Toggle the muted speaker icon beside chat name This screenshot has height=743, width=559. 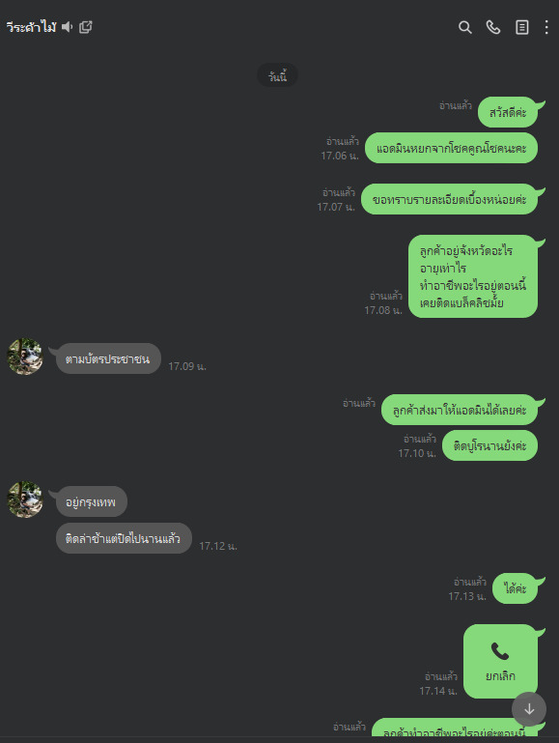pos(68,27)
